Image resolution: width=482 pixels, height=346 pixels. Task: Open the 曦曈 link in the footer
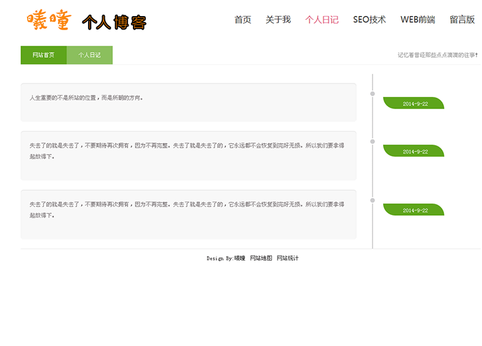240,258
